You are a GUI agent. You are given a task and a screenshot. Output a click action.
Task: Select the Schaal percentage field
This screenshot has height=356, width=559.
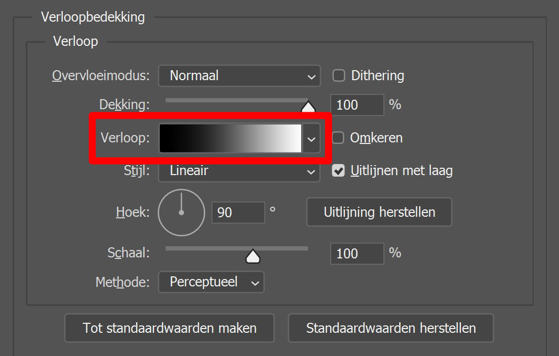[x=357, y=254]
